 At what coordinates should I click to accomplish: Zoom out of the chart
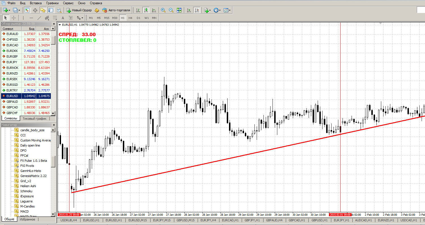171,10
